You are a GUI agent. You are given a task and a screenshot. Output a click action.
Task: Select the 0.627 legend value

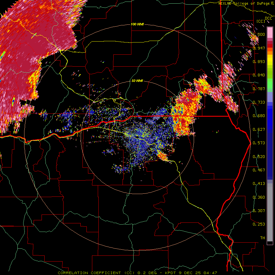[259, 129]
